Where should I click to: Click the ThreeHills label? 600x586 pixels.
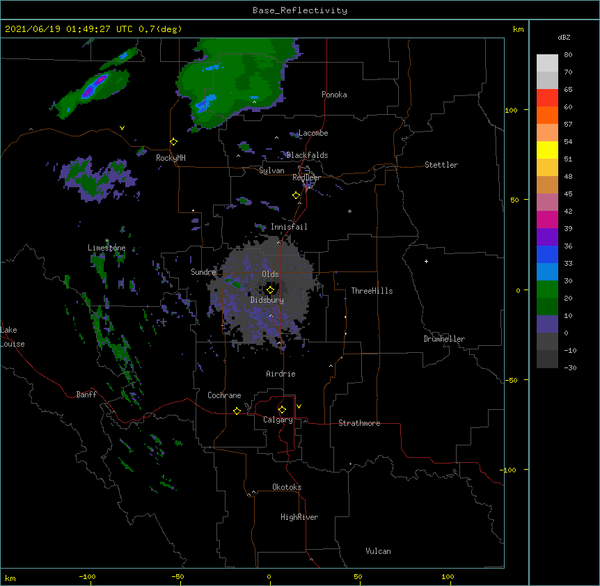tap(372, 291)
